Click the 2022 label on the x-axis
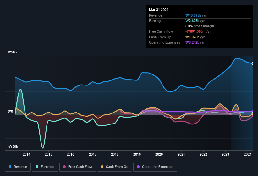Image resolution: width=258 pixels, height=176 pixels. coord(203,154)
